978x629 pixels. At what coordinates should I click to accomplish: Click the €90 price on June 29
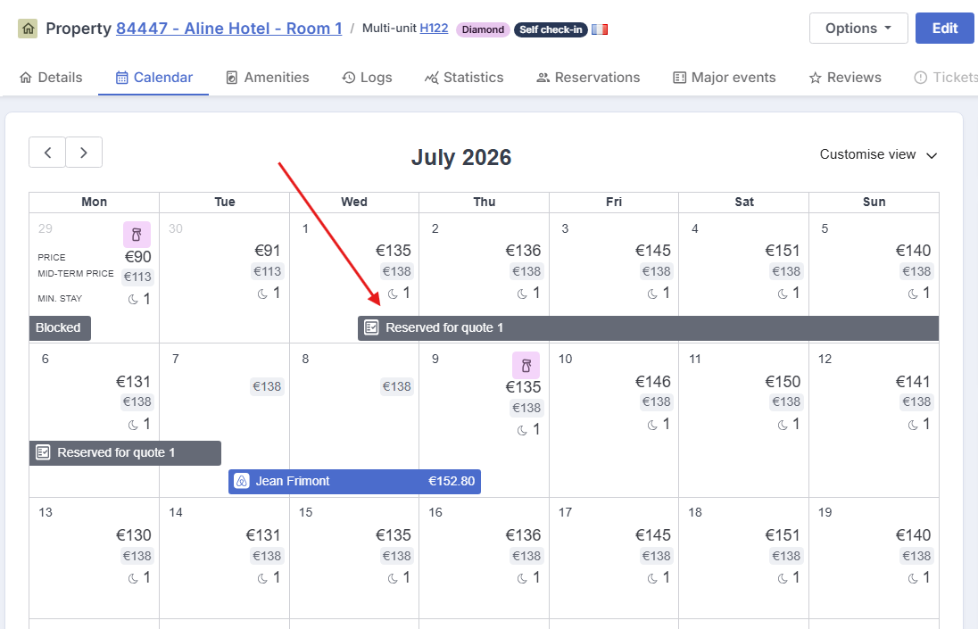(137, 257)
